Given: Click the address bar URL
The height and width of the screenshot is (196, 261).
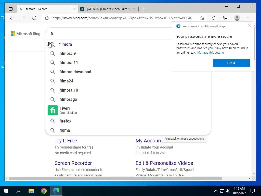Looking at the screenshot, I should (x=123, y=18).
